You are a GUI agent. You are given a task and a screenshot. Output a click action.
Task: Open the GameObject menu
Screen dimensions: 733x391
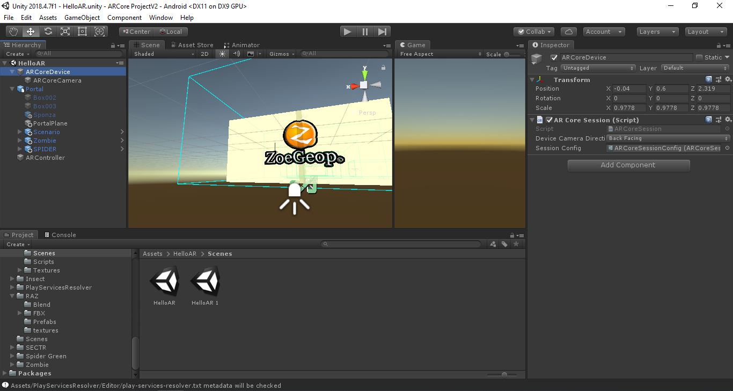[x=82, y=18]
